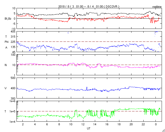Screen dimensions: 165x132
Task: Click the '1e+4' temperature tick label
Action: (12, 122)
